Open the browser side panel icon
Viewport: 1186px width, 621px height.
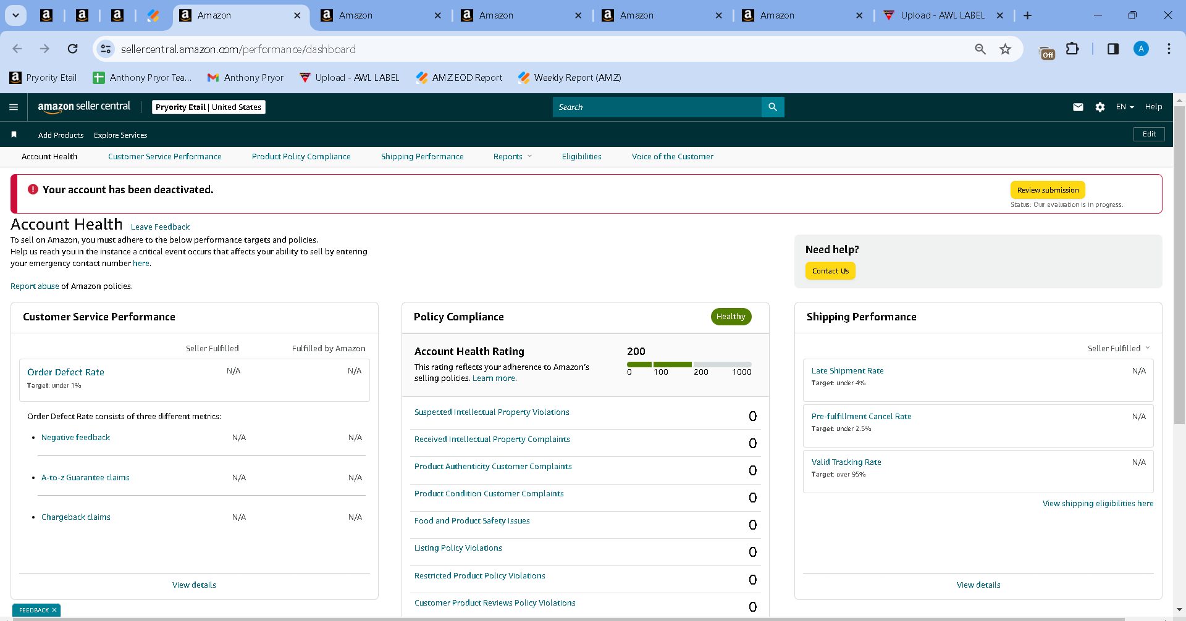1113,49
